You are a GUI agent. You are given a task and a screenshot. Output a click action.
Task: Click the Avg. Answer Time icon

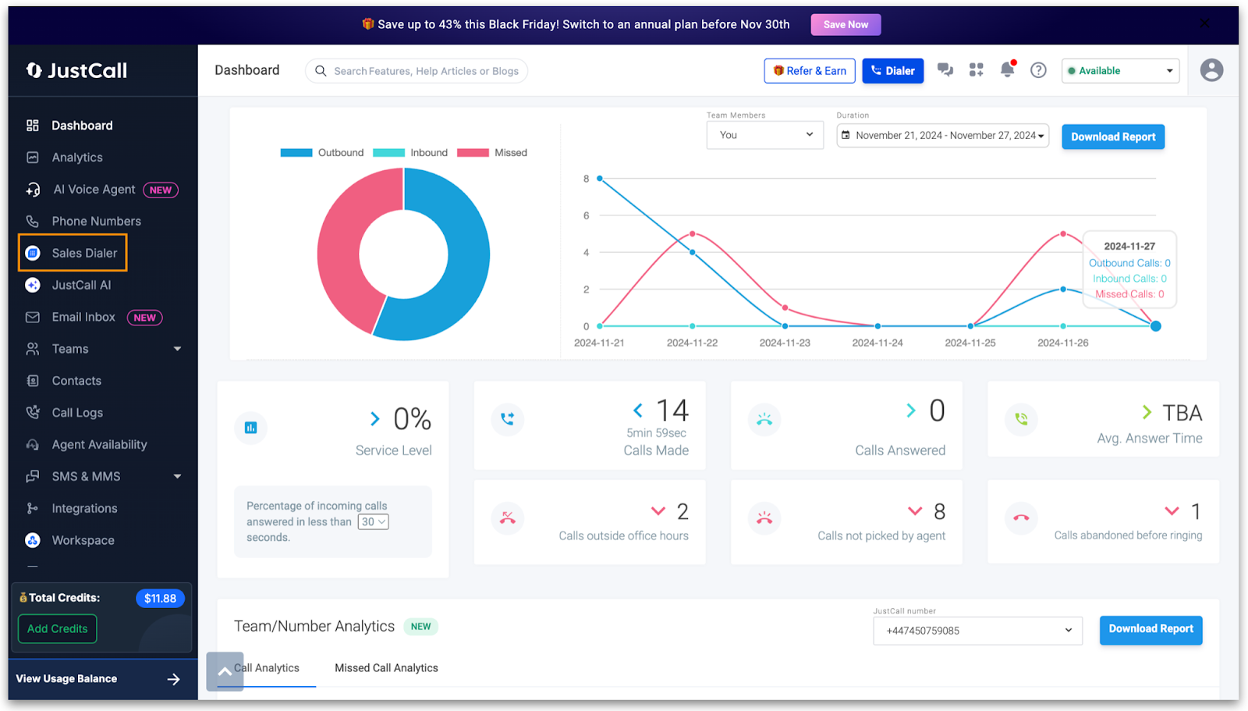click(x=1021, y=419)
